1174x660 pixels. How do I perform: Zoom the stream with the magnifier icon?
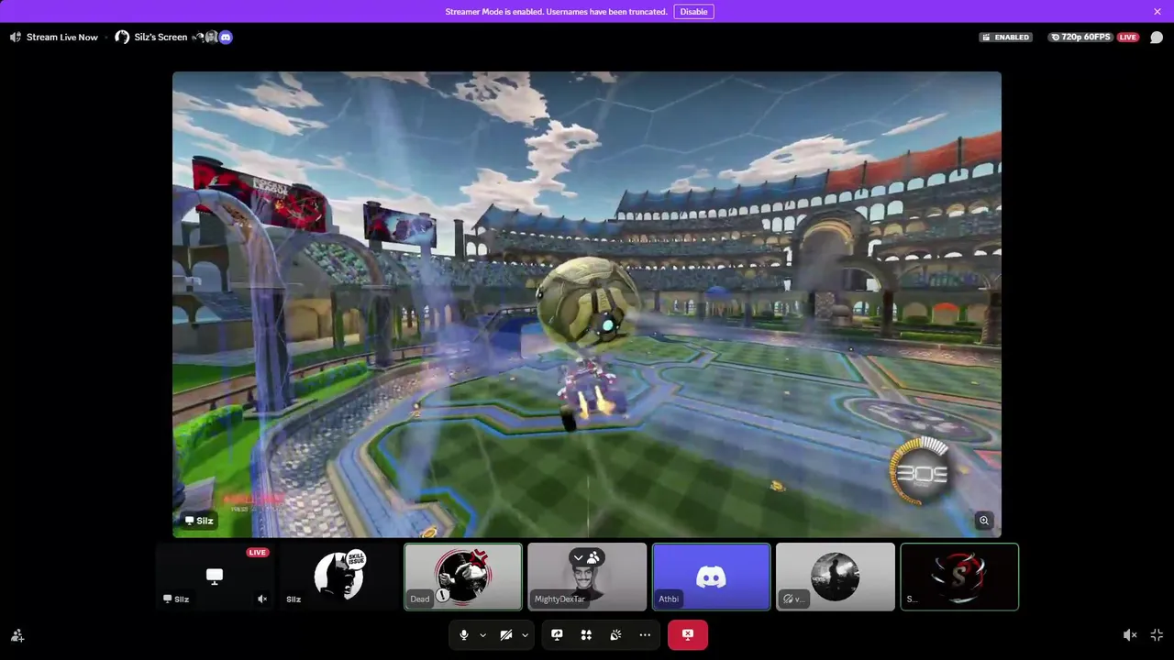pyautogui.click(x=984, y=521)
